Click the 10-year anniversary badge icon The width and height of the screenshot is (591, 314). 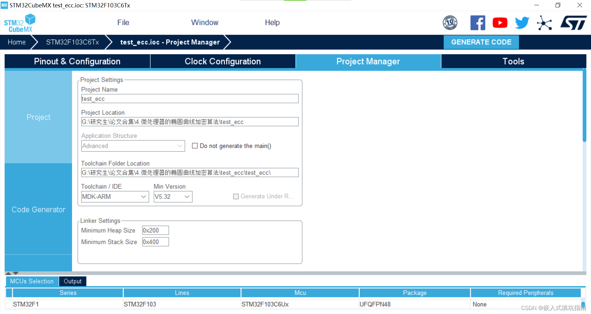450,22
